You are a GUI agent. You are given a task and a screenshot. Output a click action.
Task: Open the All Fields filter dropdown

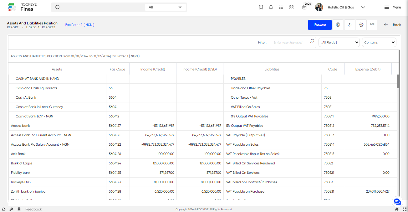click(x=339, y=43)
